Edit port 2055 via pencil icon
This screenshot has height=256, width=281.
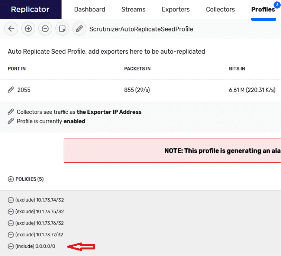(x=11, y=90)
